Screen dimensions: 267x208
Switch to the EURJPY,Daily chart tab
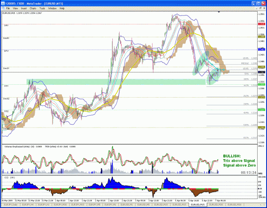coord(10,205)
